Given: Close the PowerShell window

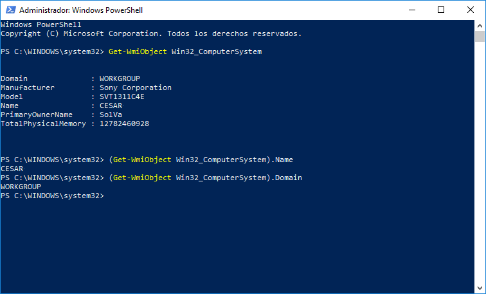Looking at the screenshot, I should tap(471, 10).
